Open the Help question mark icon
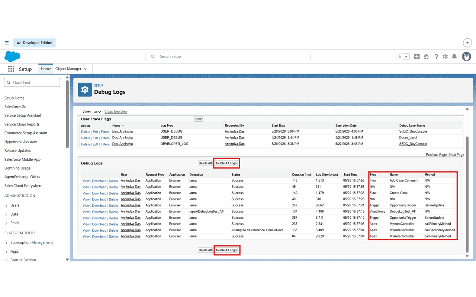Screen dimensions: 476x297 coord(436,56)
